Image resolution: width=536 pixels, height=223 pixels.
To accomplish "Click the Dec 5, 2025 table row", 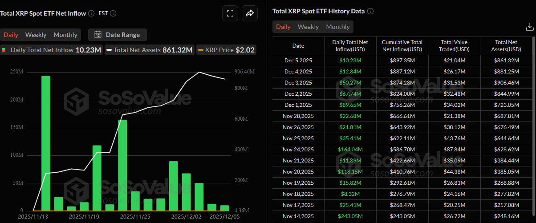I will pos(298,60).
